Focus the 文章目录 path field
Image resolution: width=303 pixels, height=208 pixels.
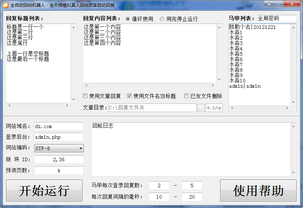[152, 108]
